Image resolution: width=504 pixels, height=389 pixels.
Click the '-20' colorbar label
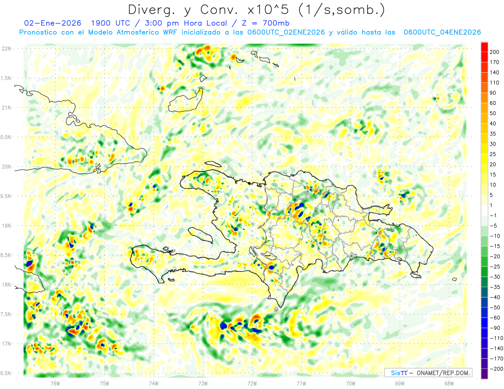point(494,256)
